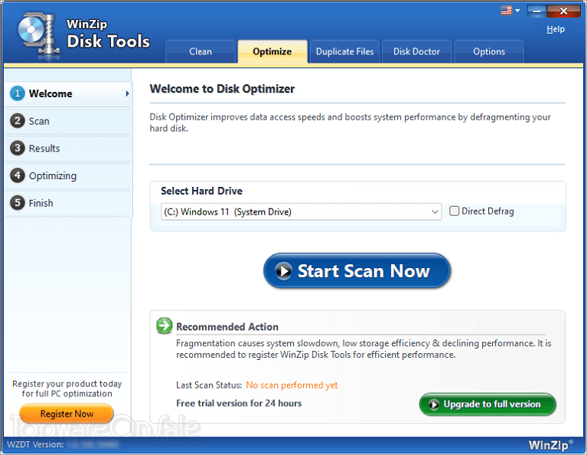
Task: Click the WZDT Version status text
Action: point(35,445)
